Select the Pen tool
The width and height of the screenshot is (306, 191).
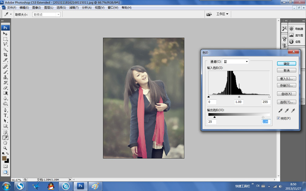(5, 110)
